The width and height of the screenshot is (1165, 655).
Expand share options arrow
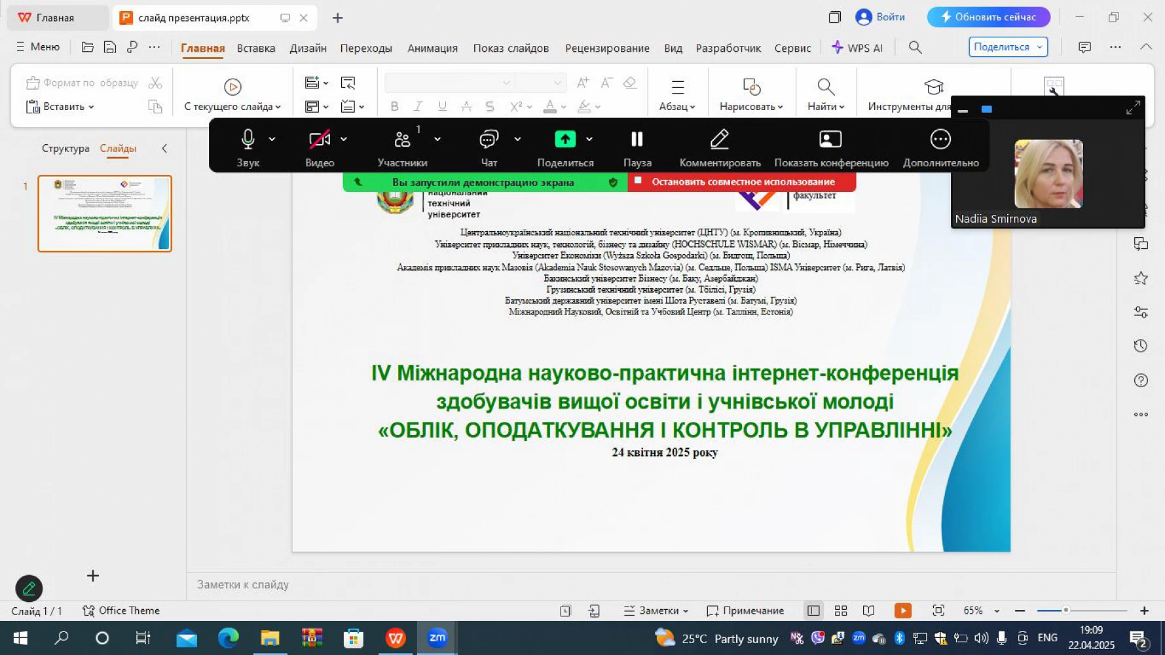click(x=589, y=139)
